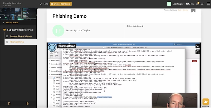Click the red badge in video message list

pyautogui.click(x=194, y=61)
